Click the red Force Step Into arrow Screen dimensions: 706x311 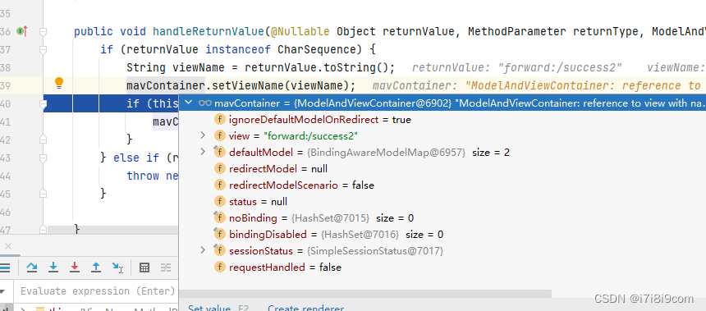75,268
